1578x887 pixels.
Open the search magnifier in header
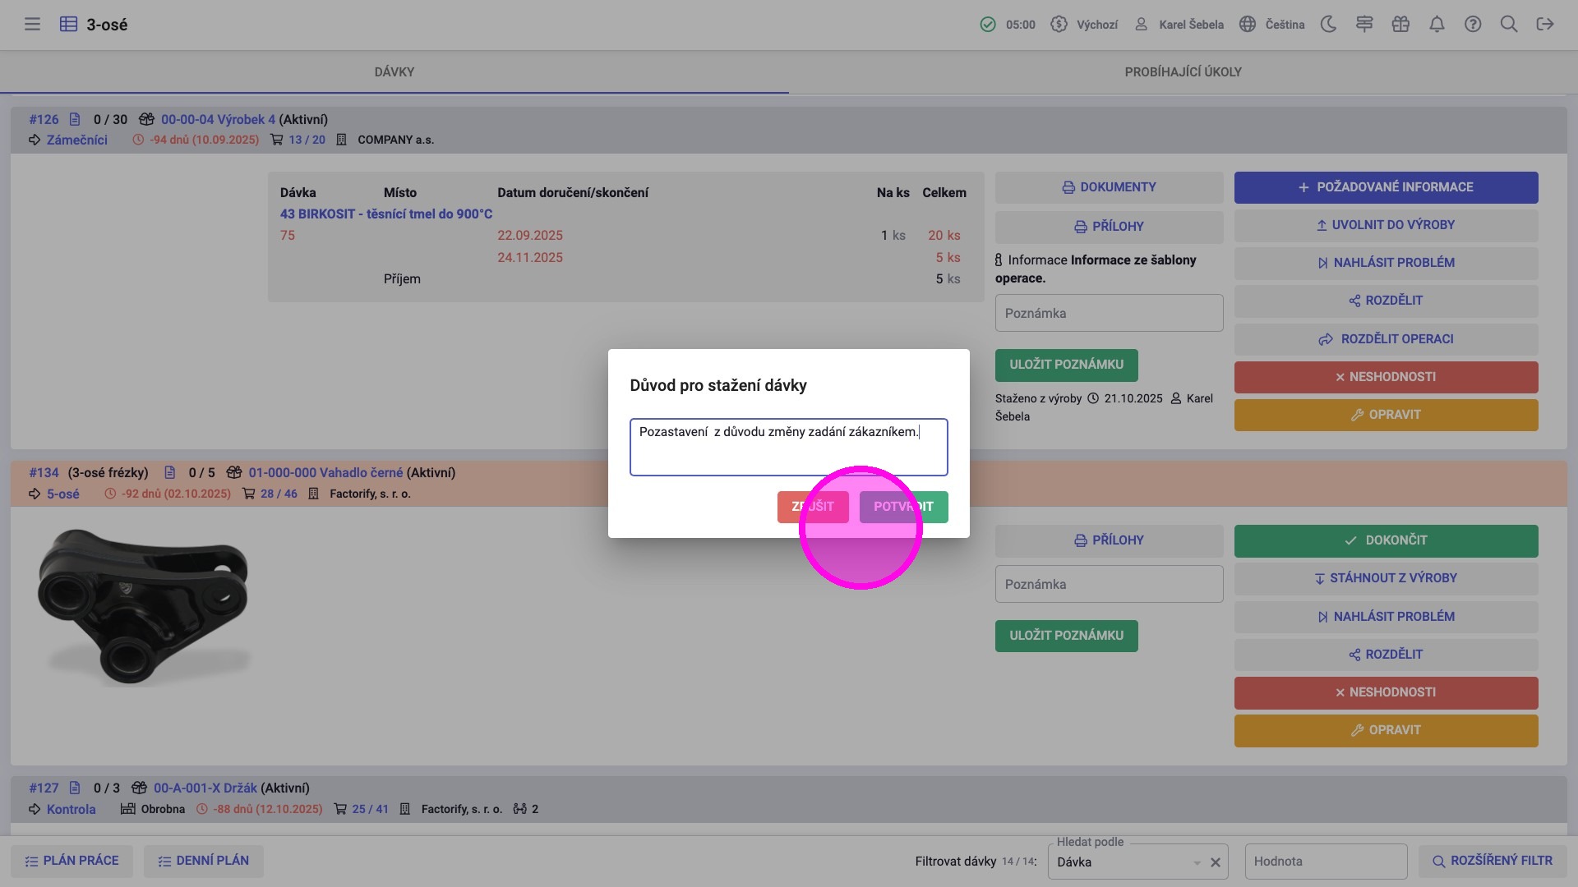[x=1509, y=25]
